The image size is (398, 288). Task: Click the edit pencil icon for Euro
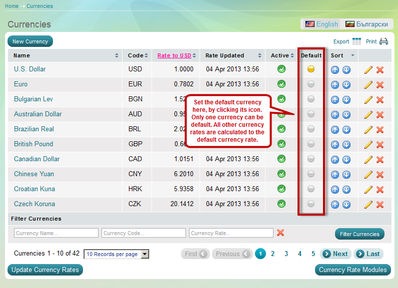368,84
